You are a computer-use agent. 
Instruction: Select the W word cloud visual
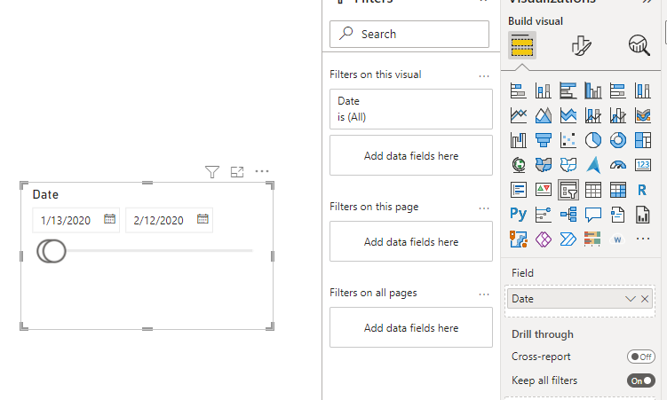[617, 239]
